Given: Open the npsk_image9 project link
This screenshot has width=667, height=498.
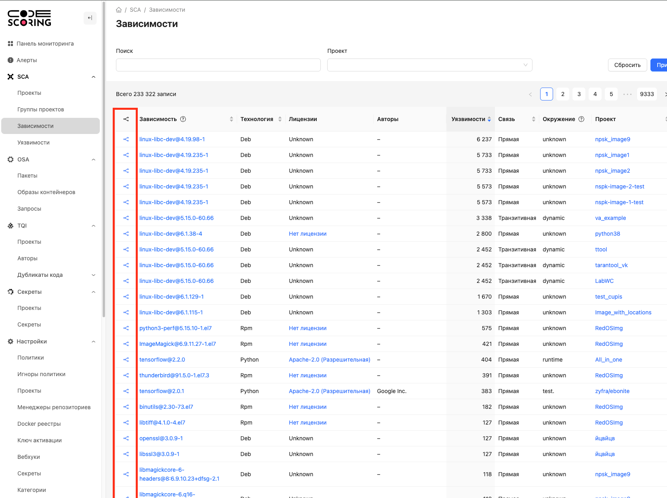Looking at the screenshot, I should pyautogui.click(x=612, y=139).
